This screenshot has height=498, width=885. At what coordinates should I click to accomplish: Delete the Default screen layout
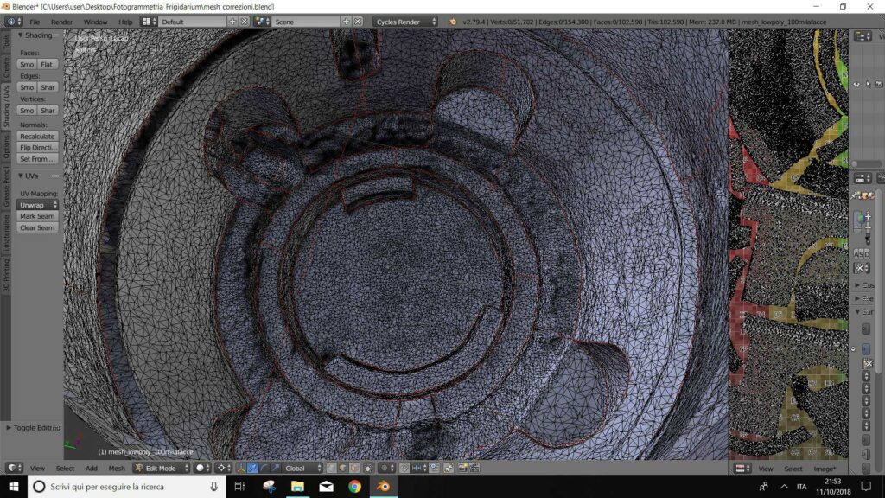pyautogui.click(x=244, y=22)
